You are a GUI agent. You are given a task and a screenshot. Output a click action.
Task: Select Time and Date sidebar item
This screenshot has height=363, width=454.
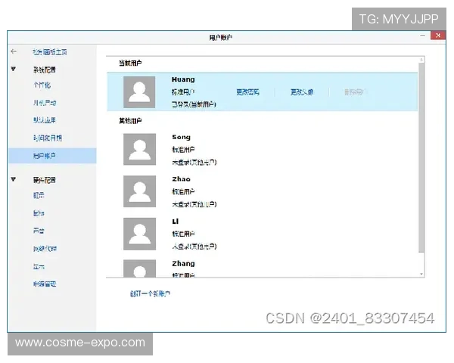(x=47, y=138)
